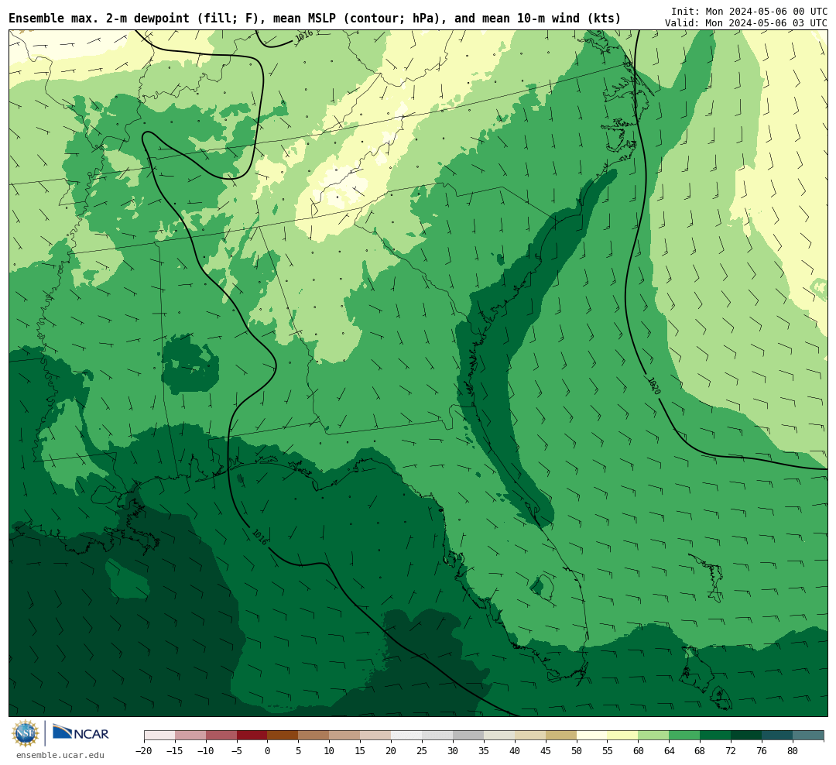Pick the legend swatch between 50 and 55
The width and height of the screenshot is (836, 765).
592,736
